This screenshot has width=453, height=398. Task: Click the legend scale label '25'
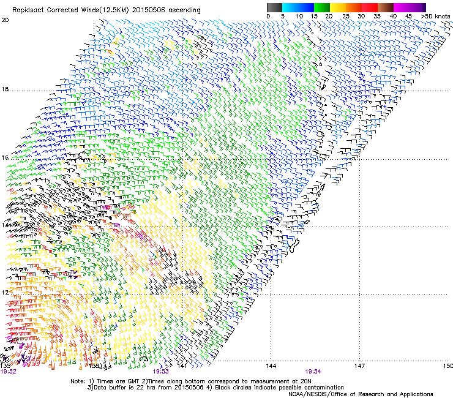pos(346,17)
